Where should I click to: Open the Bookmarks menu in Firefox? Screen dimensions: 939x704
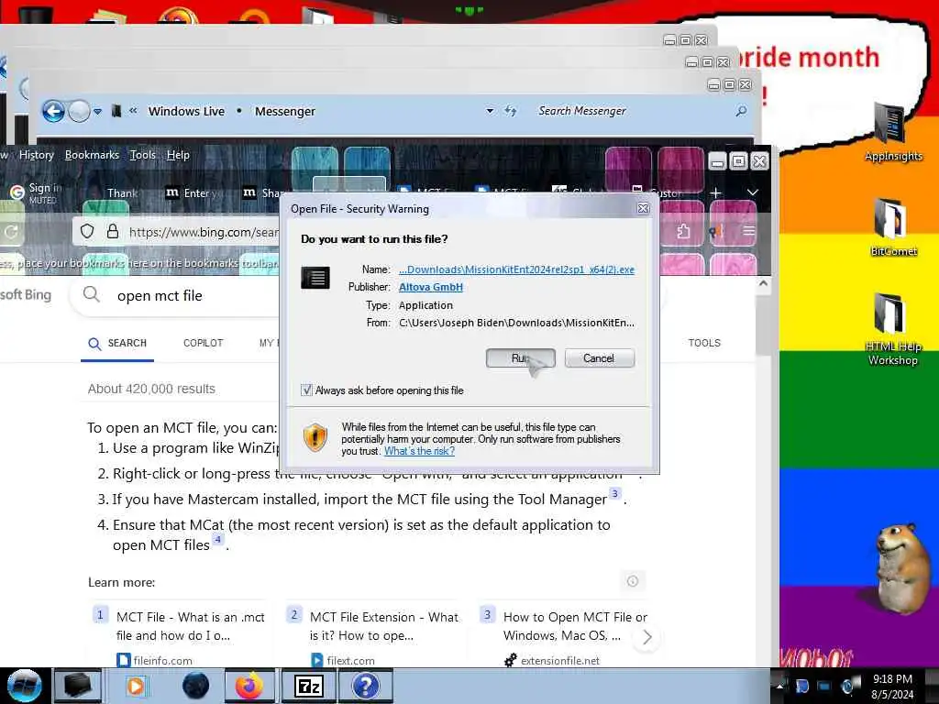(92, 155)
